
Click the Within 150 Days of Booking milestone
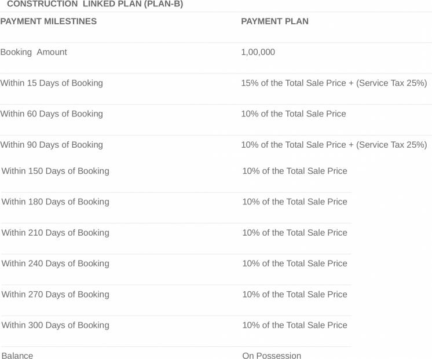pyautogui.click(x=55, y=171)
